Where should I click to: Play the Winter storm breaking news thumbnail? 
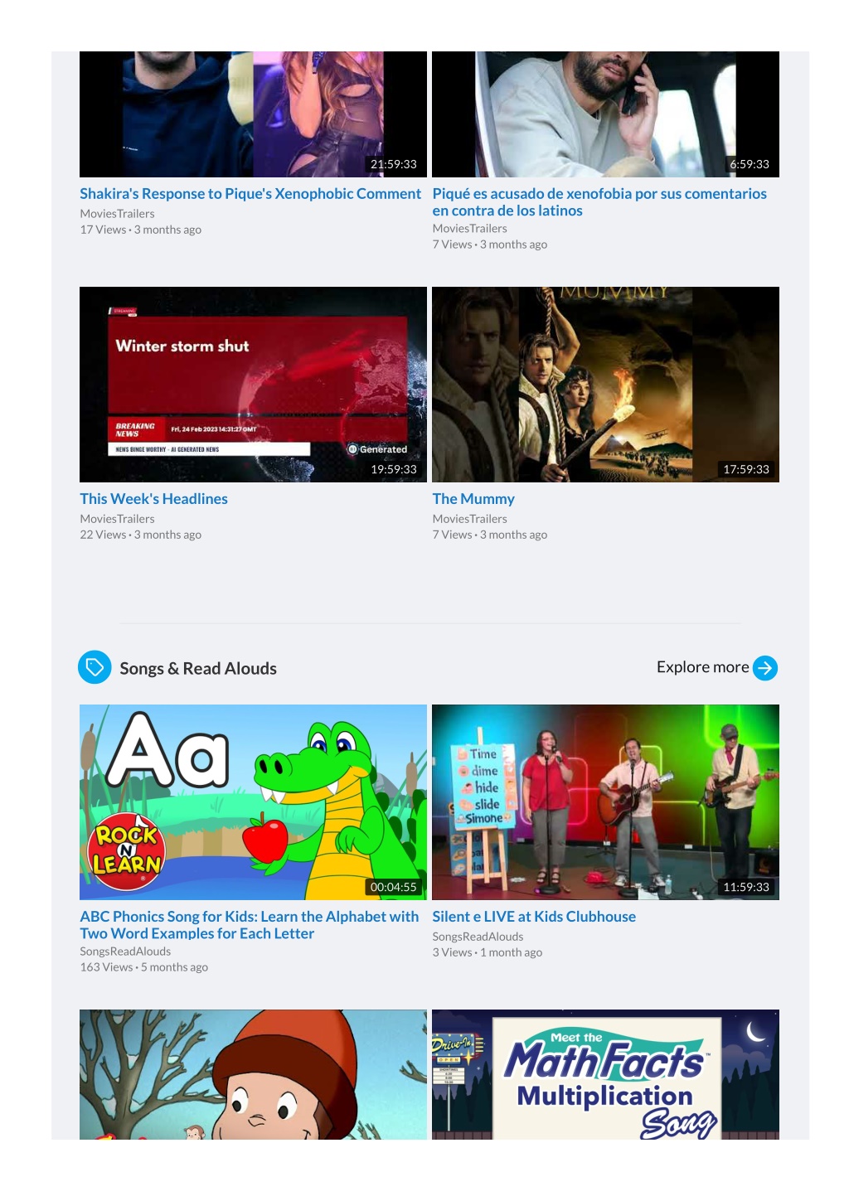[x=253, y=385]
